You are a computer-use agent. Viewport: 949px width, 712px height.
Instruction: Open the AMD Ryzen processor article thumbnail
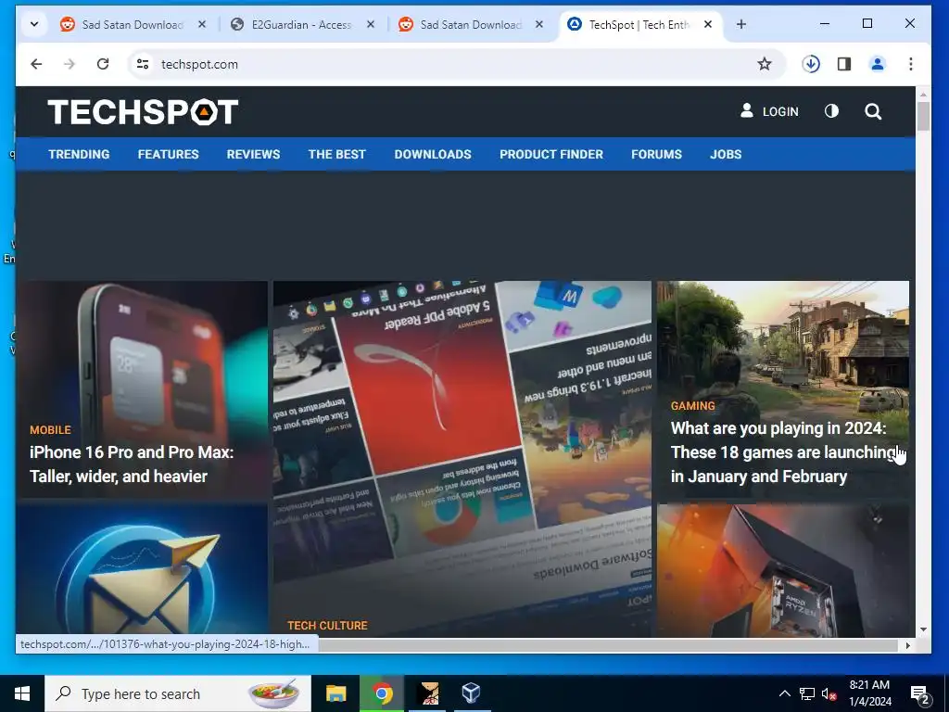(783, 570)
